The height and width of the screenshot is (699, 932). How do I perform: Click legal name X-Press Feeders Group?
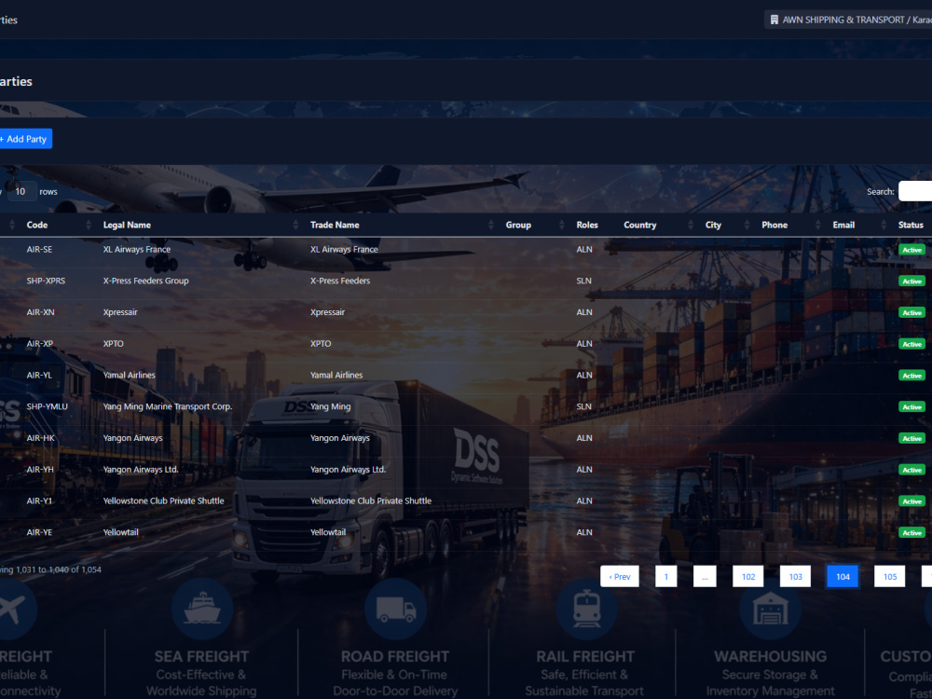(x=145, y=281)
